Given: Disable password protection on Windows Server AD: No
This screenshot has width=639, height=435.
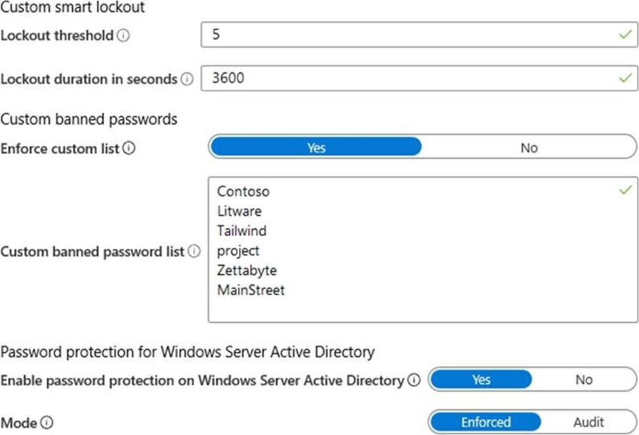Looking at the screenshot, I should [x=584, y=380].
